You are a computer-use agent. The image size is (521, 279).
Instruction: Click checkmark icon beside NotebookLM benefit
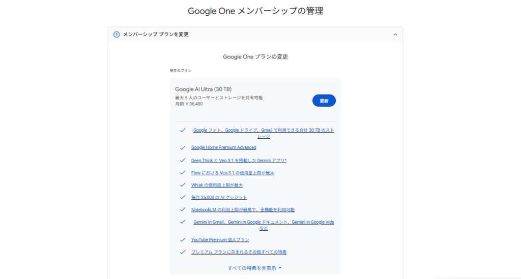tap(183, 209)
